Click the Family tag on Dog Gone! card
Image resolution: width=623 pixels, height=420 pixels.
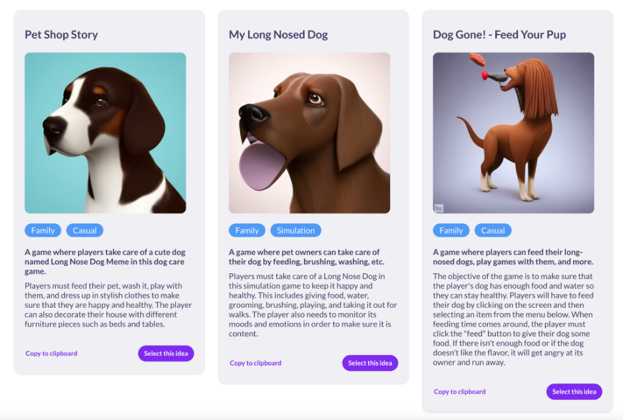click(x=451, y=231)
